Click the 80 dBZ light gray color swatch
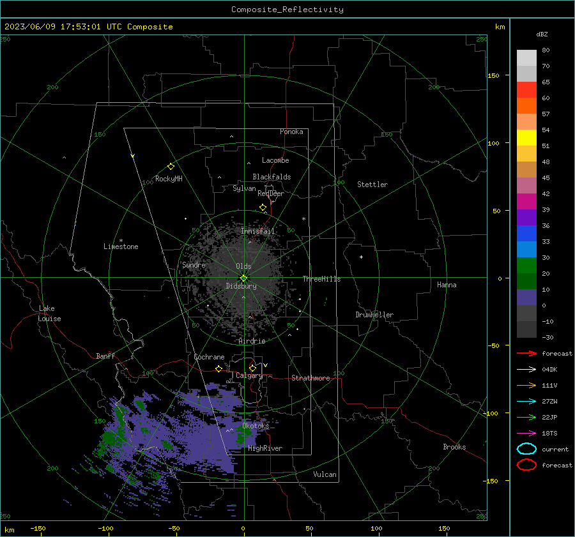The width and height of the screenshot is (575, 537). click(x=526, y=57)
